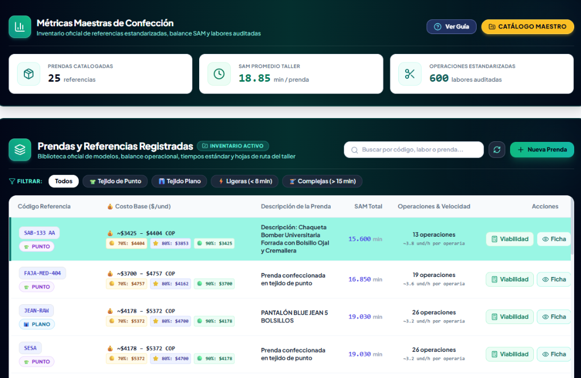Open the Ver Guía help button
Image resolution: width=581 pixels, height=378 pixels.
451,27
